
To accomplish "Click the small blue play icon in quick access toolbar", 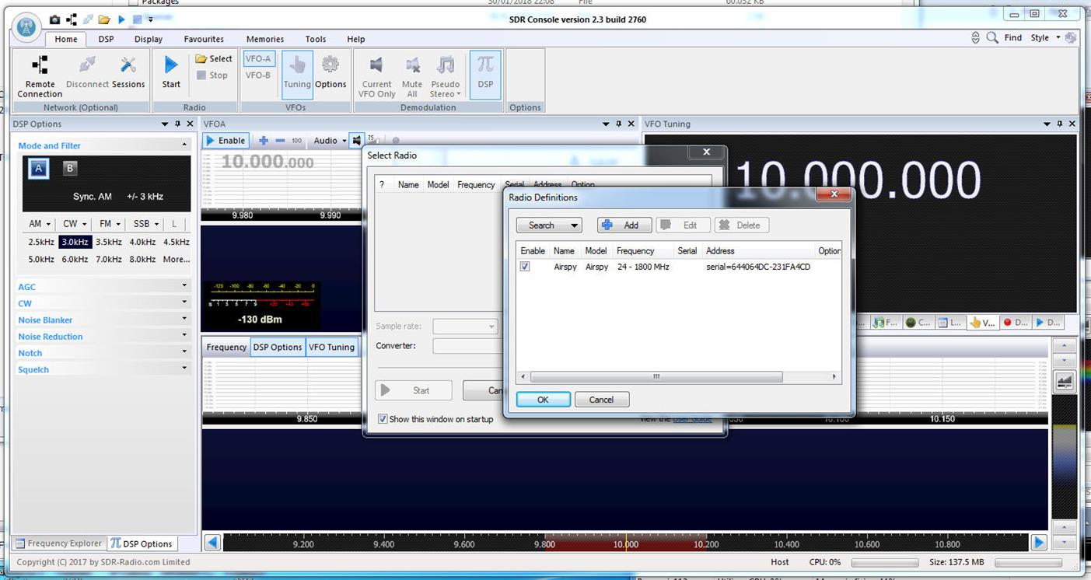I will [121, 19].
